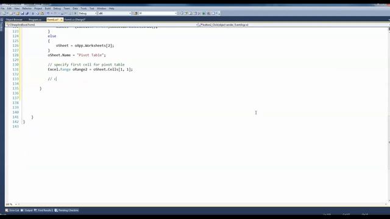
Task: Click the Save toolbar icon
Action: pyautogui.click(x=22, y=13)
